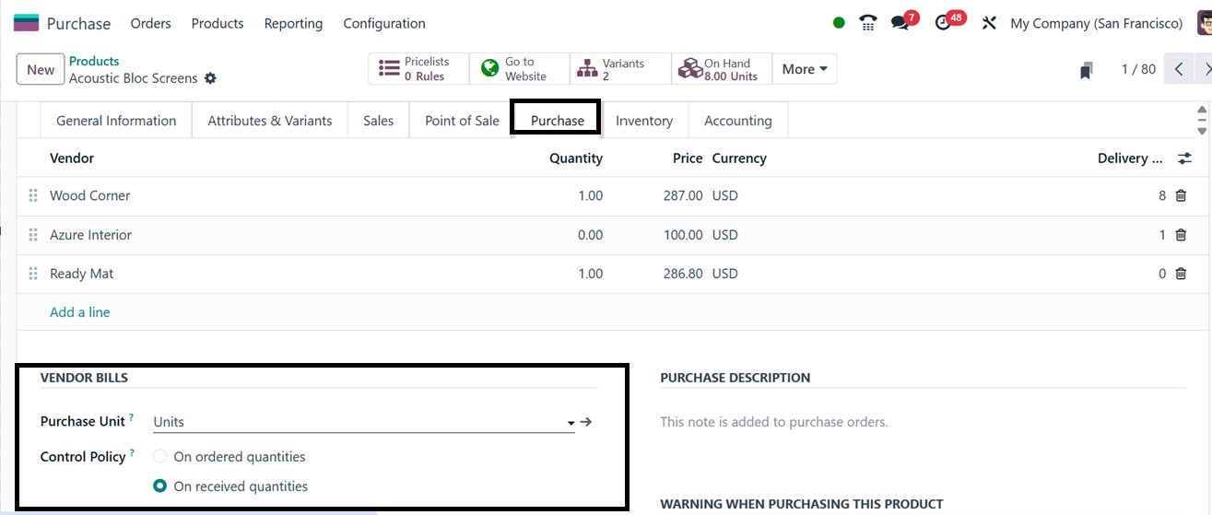The image size is (1212, 515).
Task: Select On ordered quantities control policy
Action: click(160, 457)
